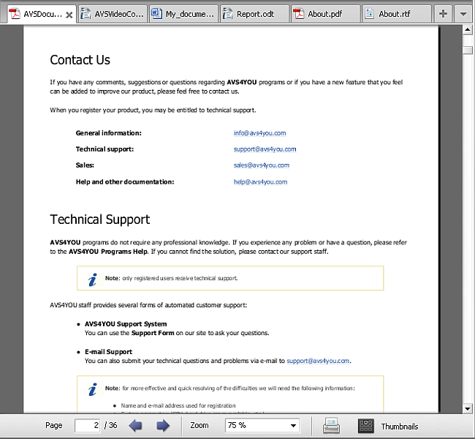Go to previous page arrow
Screen dimensions: 475x439
135,426
